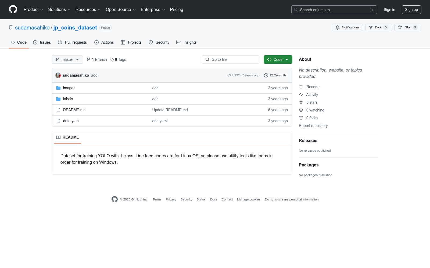Click the slash shortcut icon in search

[x=372, y=10]
